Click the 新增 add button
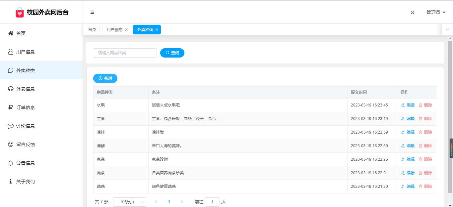The width and height of the screenshot is (453, 207). 105,78
